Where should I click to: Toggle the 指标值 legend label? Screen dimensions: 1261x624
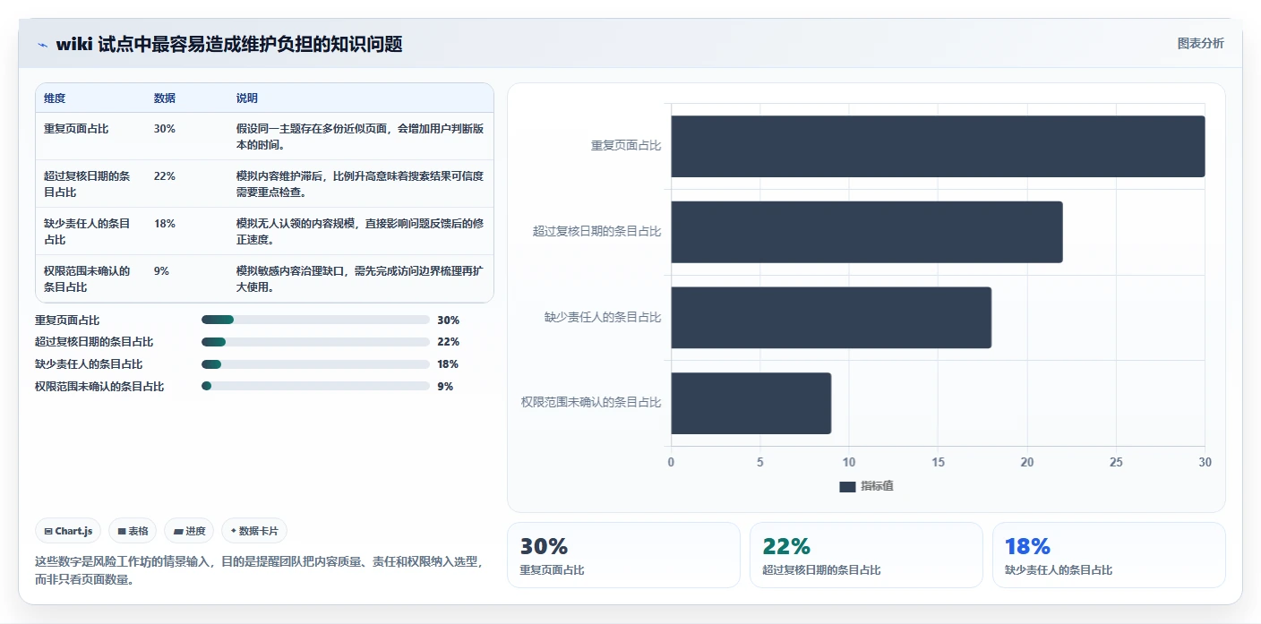tap(878, 486)
